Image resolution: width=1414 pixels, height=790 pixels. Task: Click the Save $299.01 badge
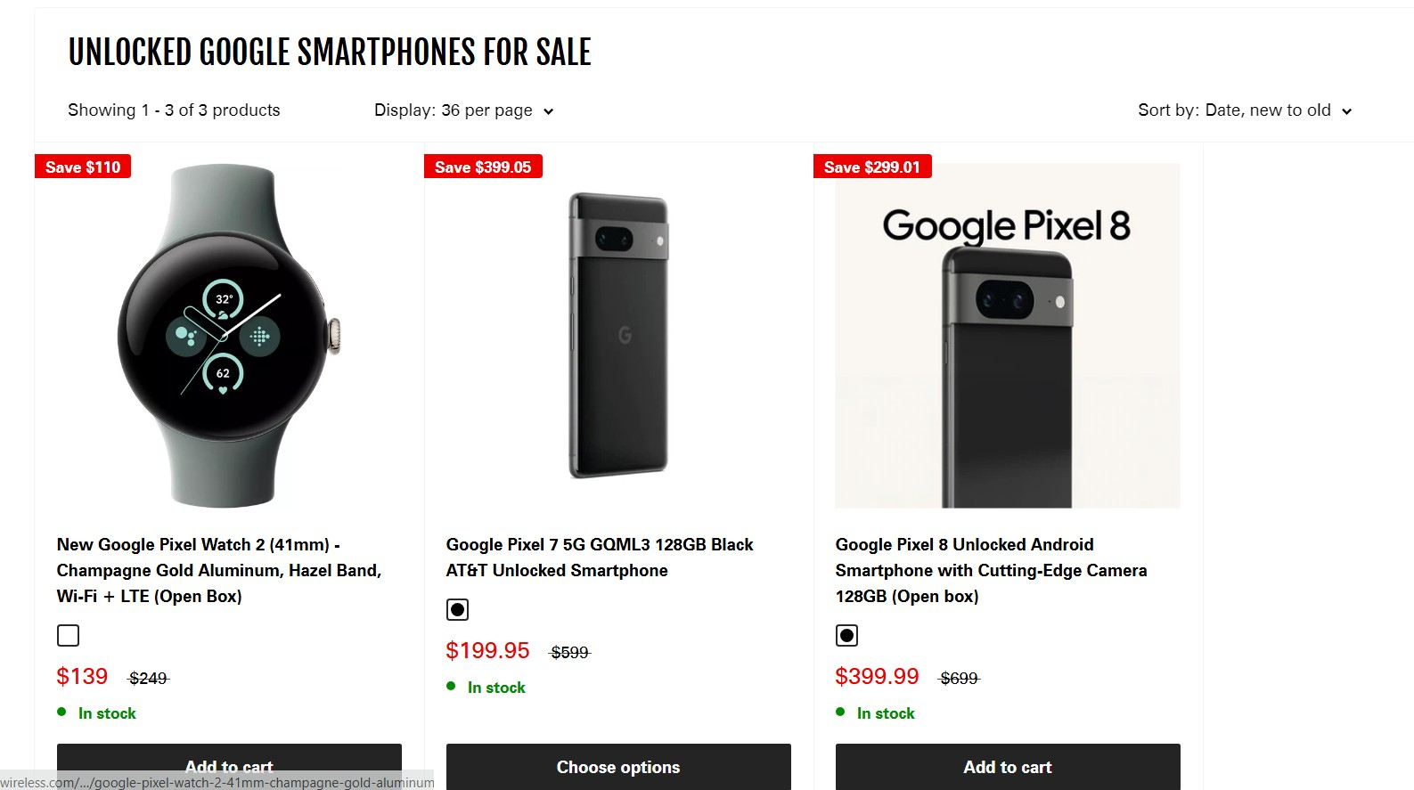[x=871, y=167]
